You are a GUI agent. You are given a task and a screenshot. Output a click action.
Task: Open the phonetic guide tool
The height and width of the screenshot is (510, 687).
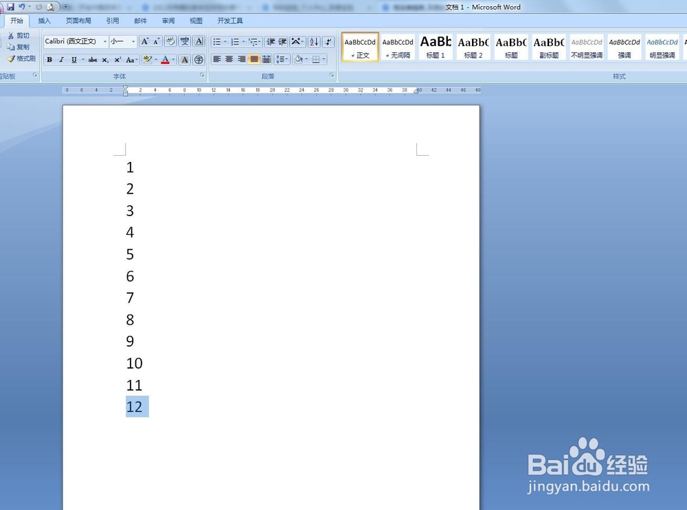click(x=184, y=41)
